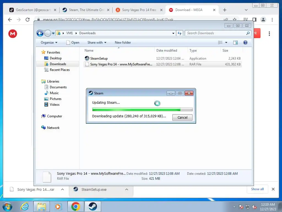282x212 pixels.
Task: Close the GeoScarton tab
Action: click(55, 10)
